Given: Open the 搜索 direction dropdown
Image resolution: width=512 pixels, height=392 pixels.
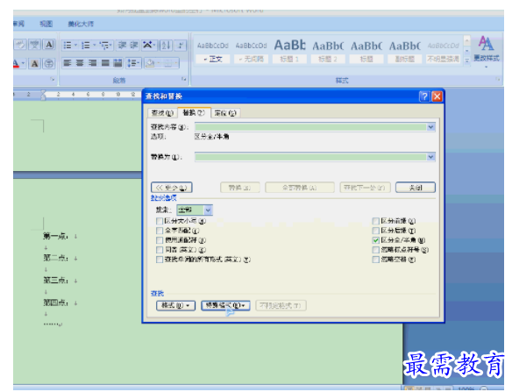Looking at the screenshot, I should (x=208, y=210).
